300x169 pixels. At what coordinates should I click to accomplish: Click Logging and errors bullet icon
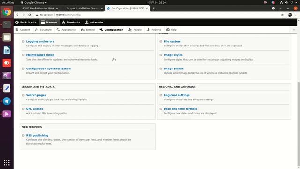23,41
